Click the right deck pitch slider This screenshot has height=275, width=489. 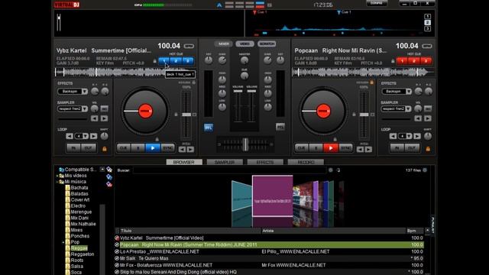click(364, 115)
